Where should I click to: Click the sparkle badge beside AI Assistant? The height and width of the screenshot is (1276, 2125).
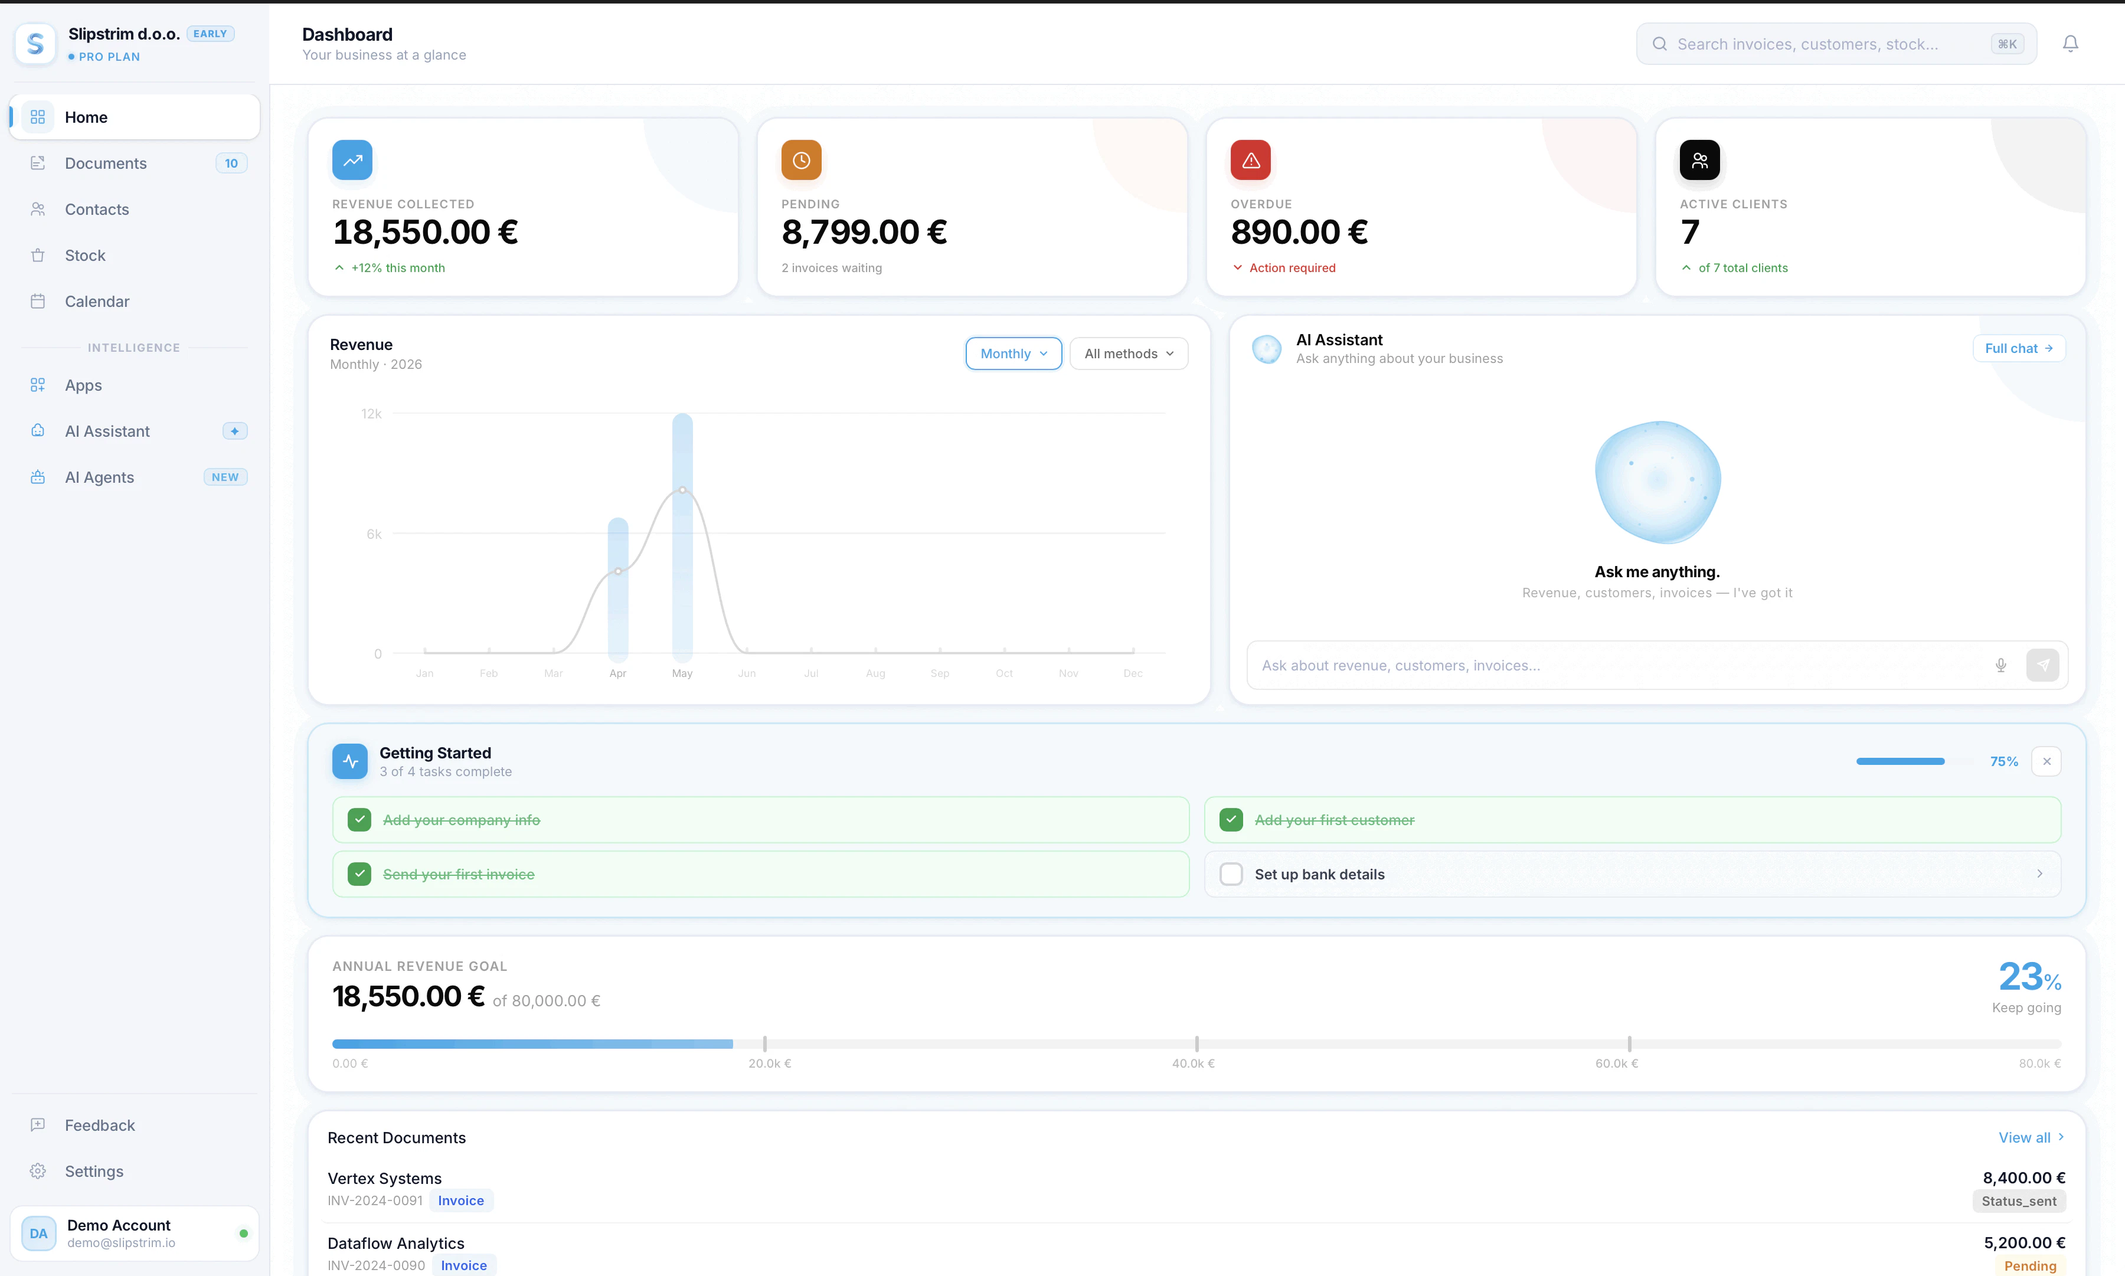point(235,431)
